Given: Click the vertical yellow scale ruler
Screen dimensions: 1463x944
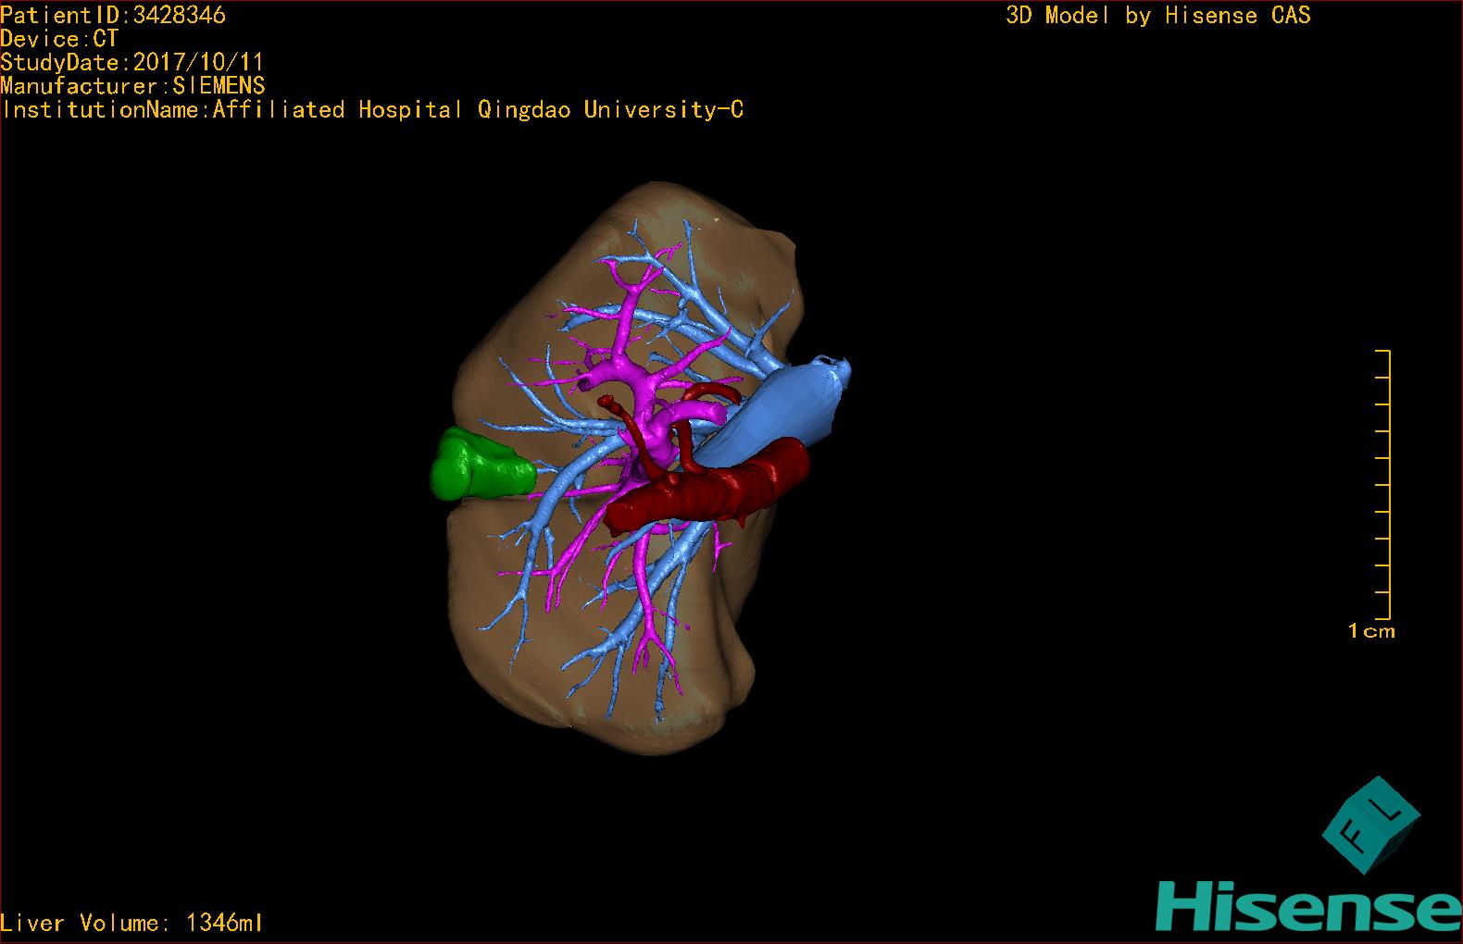Looking at the screenshot, I should tap(1383, 485).
